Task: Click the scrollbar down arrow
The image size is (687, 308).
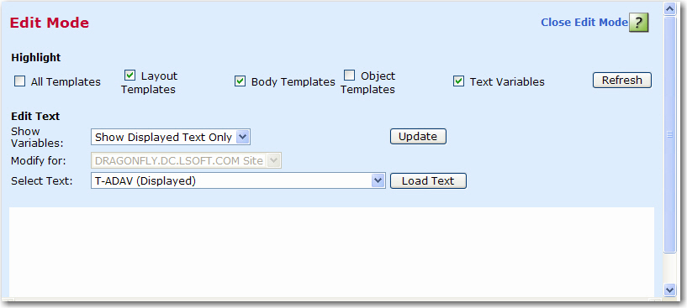Action: pos(669,289)
